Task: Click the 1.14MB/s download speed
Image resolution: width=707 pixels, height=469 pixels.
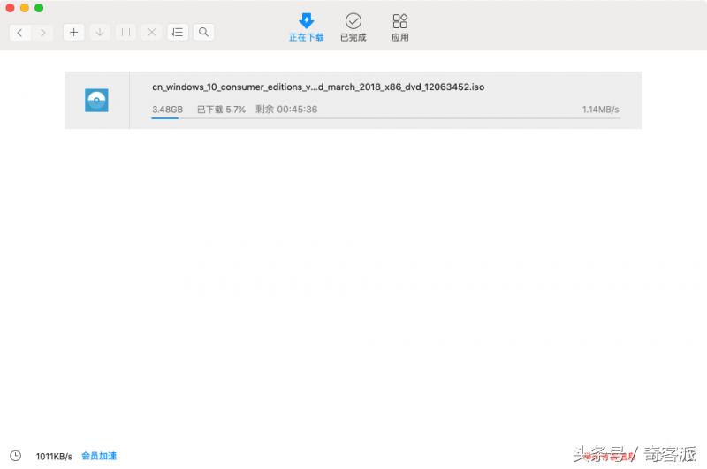Action: (601, 110)
